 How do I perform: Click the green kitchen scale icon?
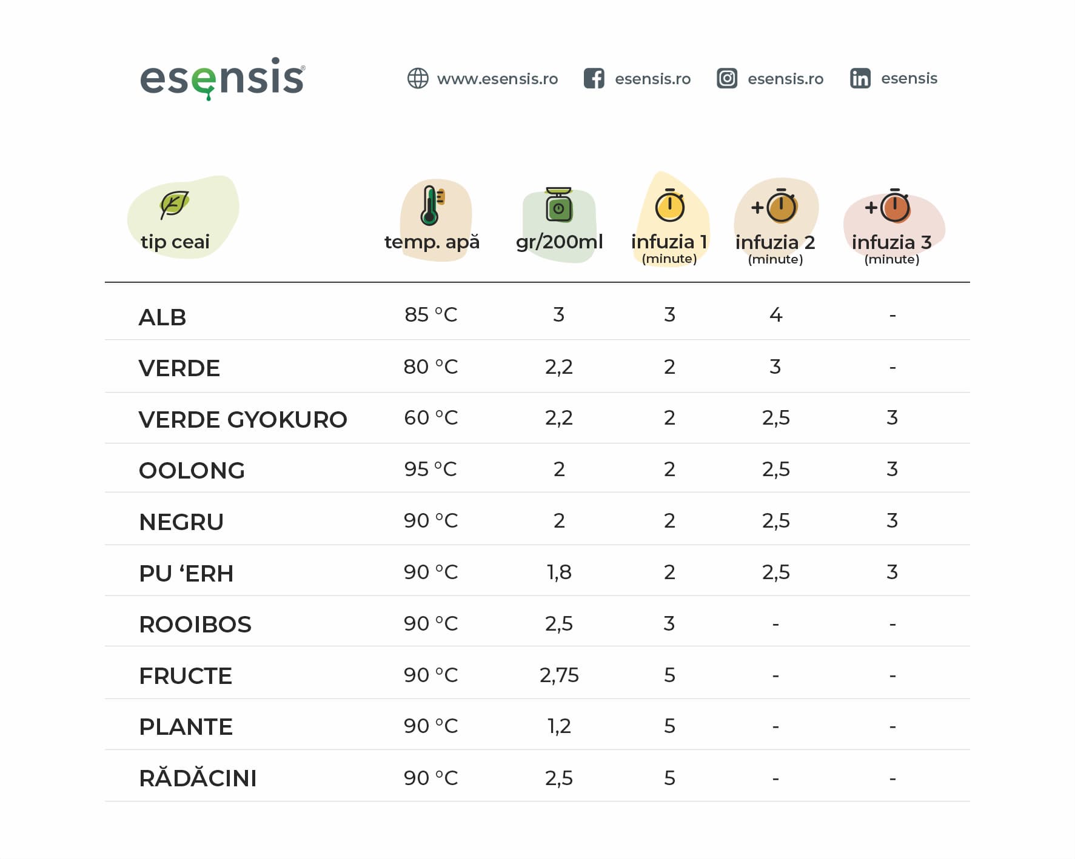[x=559, y=205]
